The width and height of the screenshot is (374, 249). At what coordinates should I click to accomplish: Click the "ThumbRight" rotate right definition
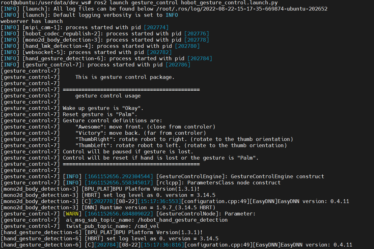tap(184, 139)
